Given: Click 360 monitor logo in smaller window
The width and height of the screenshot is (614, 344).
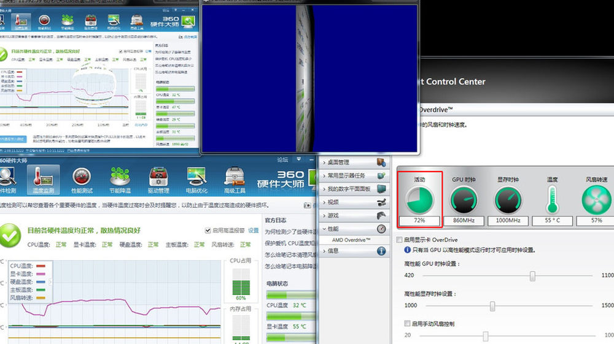Looking at the screenshot, I should 188,21.
